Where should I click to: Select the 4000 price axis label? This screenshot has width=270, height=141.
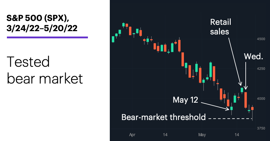pyautogui.click(x=261, y=98)
